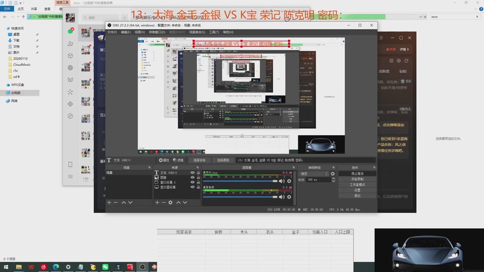The height and width of the screenshot is (272, 484).
Task: Move scene up in scenes panel
Action: coord(123,202)
